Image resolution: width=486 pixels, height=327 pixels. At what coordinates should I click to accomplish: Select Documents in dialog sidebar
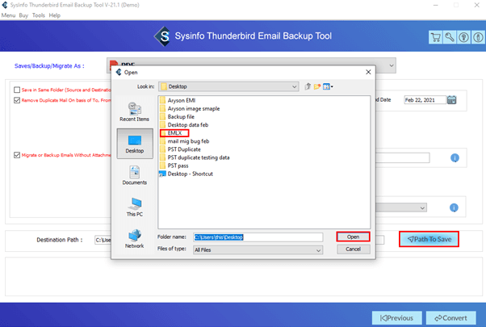(x=134, y=175)
